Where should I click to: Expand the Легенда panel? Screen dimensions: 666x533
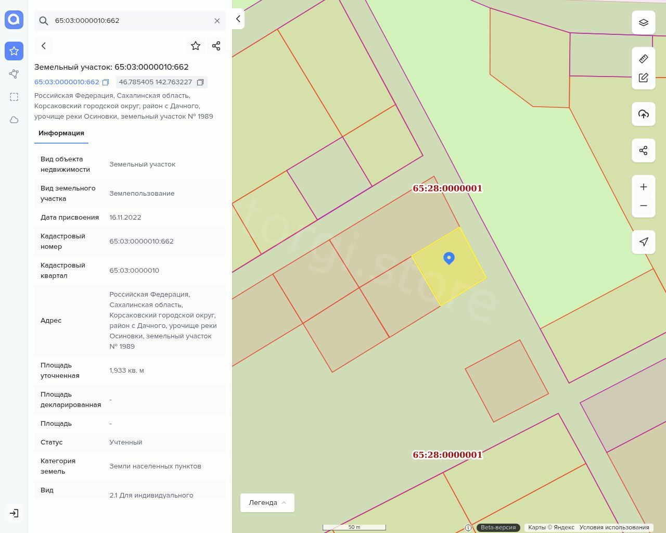pos(267,503)
